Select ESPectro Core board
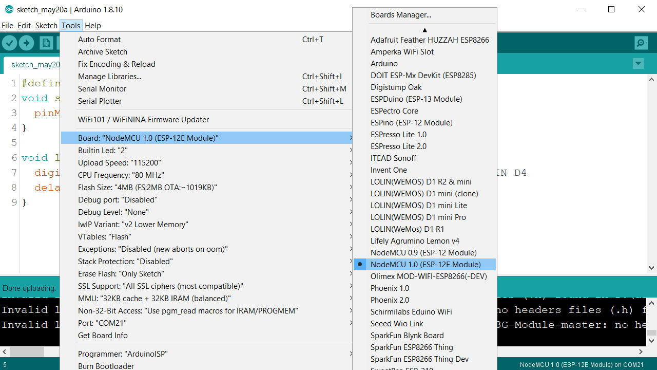This screenshot has width=657, height=370. 424,111
